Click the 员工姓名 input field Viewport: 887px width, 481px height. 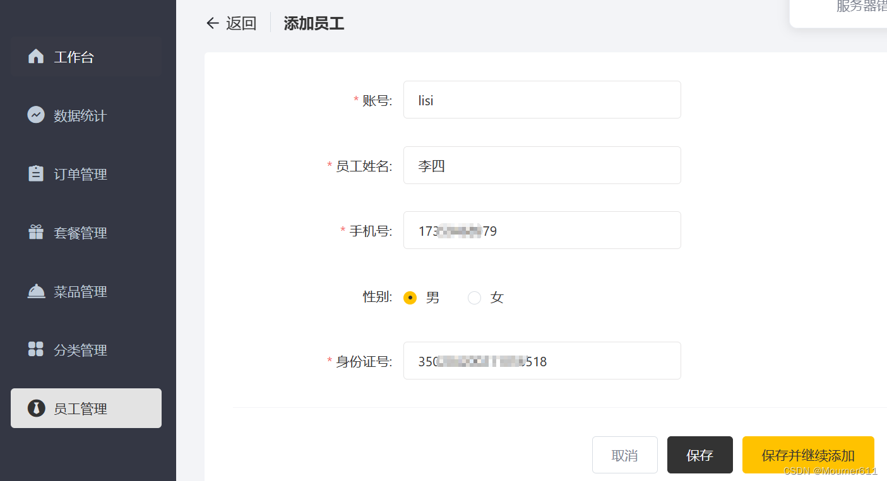point(542,165)
